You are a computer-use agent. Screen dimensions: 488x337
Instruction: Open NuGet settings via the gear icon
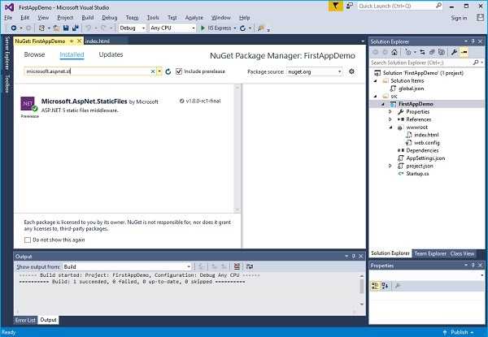[x=351, y=71]
